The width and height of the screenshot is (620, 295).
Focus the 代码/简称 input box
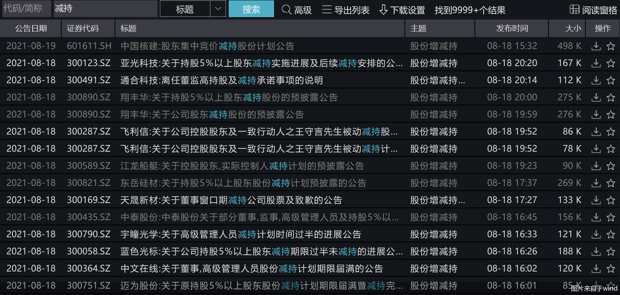27,9
